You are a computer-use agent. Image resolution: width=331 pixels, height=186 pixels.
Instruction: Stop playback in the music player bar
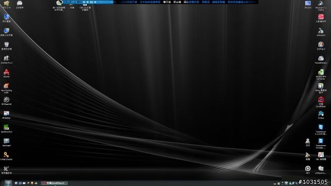pyautogui.click(x=88, y=2)
